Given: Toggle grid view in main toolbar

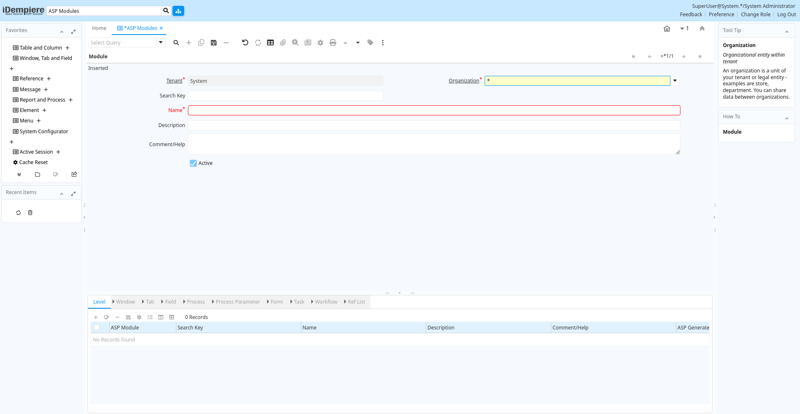Looking at the screenshot, I should pos(270,42).
